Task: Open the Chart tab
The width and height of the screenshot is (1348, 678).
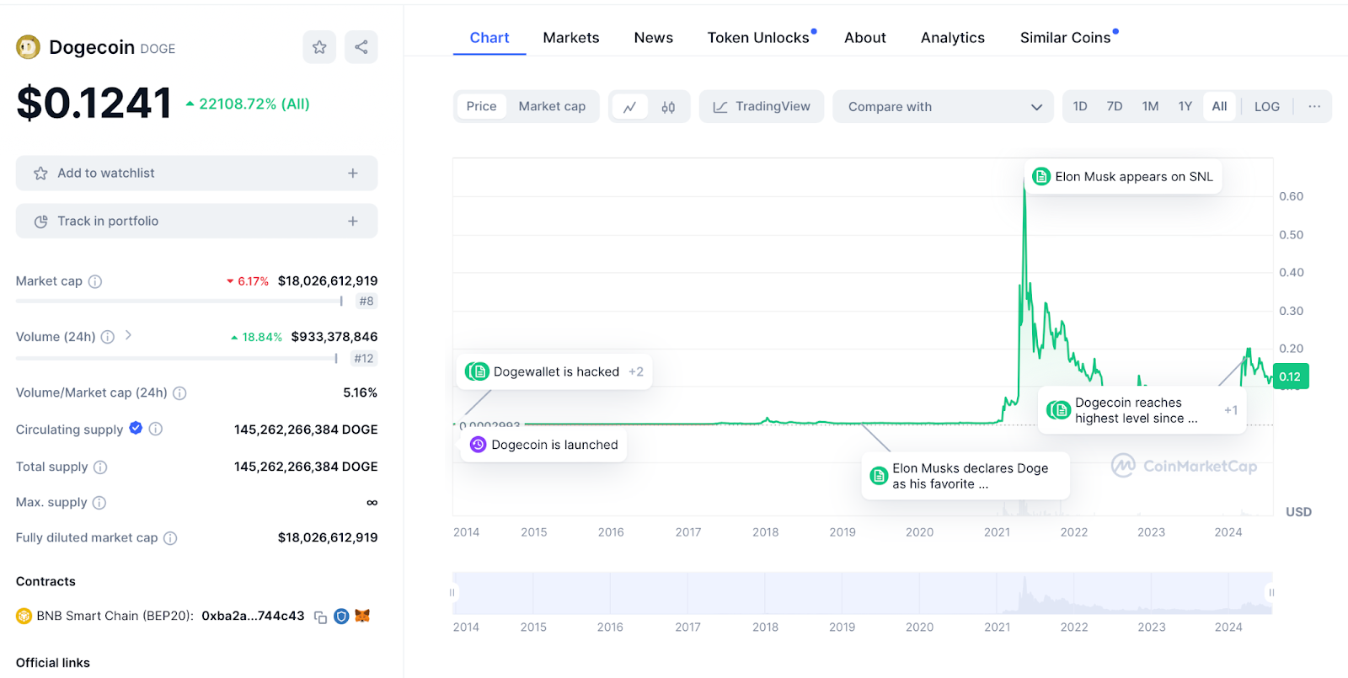Action: (489, 38)
